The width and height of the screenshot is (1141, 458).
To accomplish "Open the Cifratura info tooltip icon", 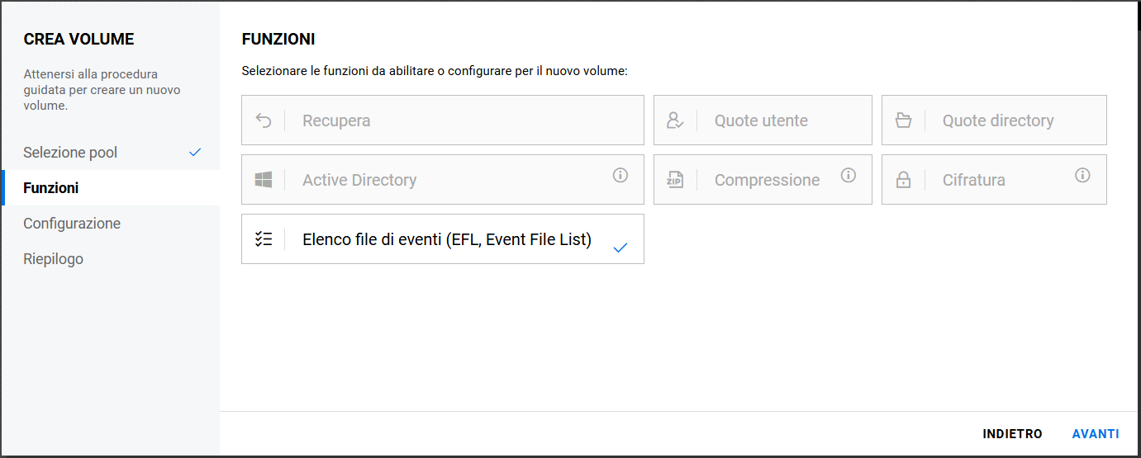I will pyautogui.click(x=1083, y=175).
